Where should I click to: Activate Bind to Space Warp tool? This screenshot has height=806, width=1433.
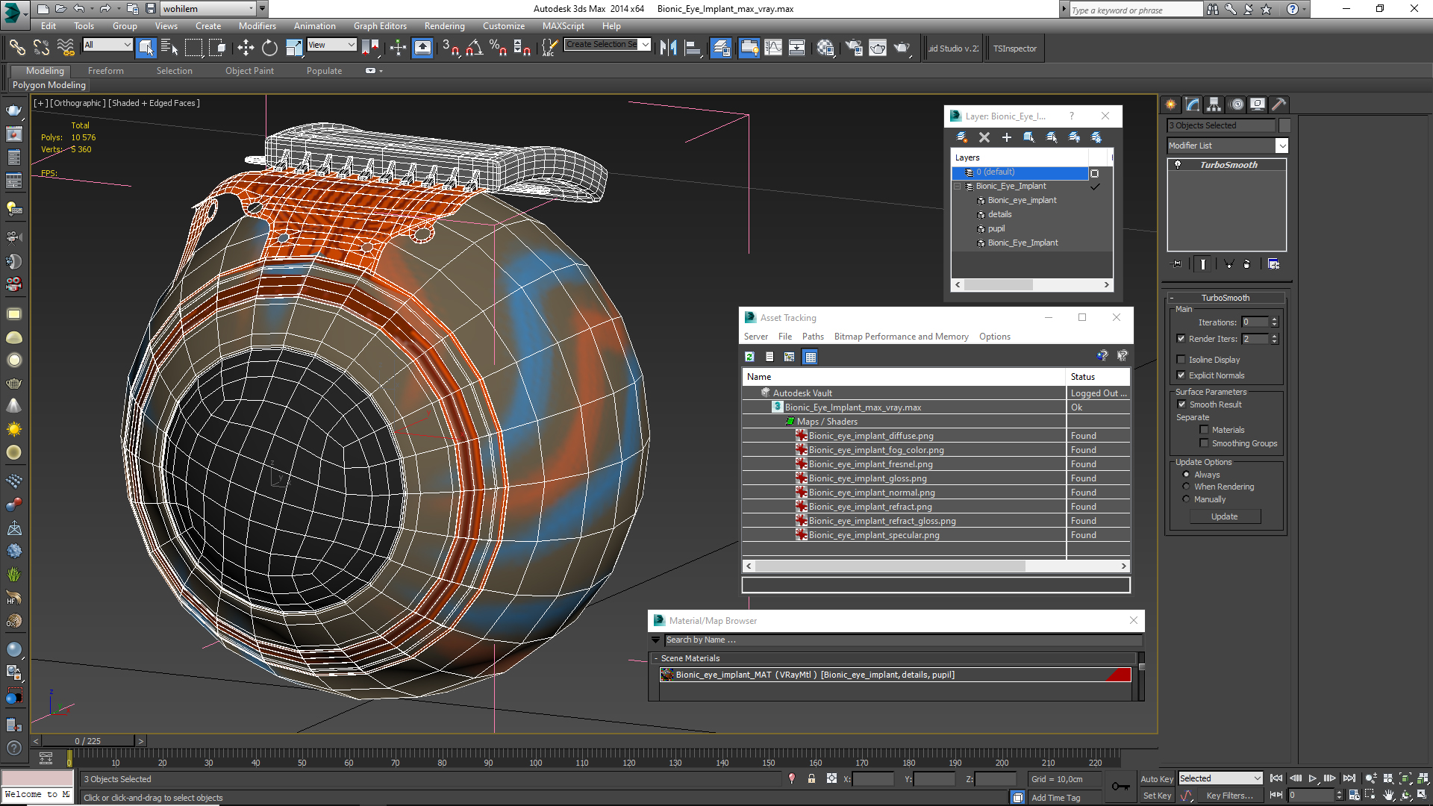coord(66,49)
